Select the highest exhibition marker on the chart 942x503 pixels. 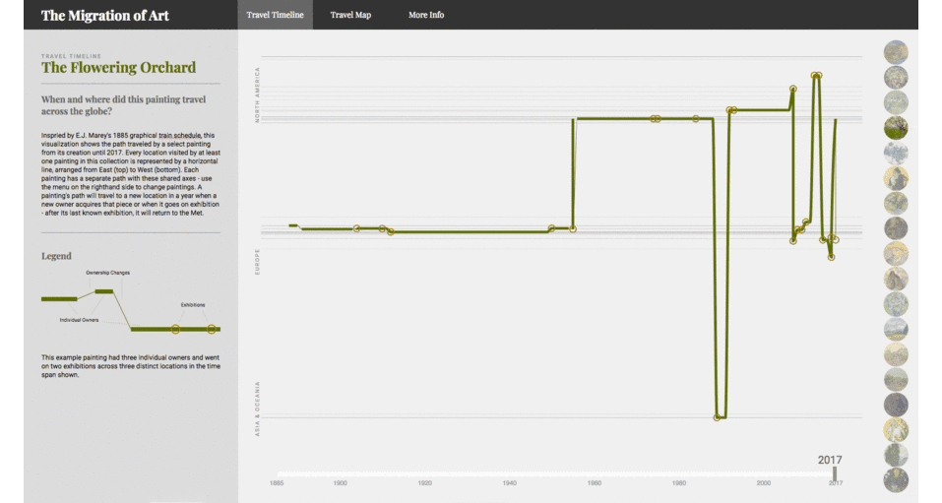(815, 76)
